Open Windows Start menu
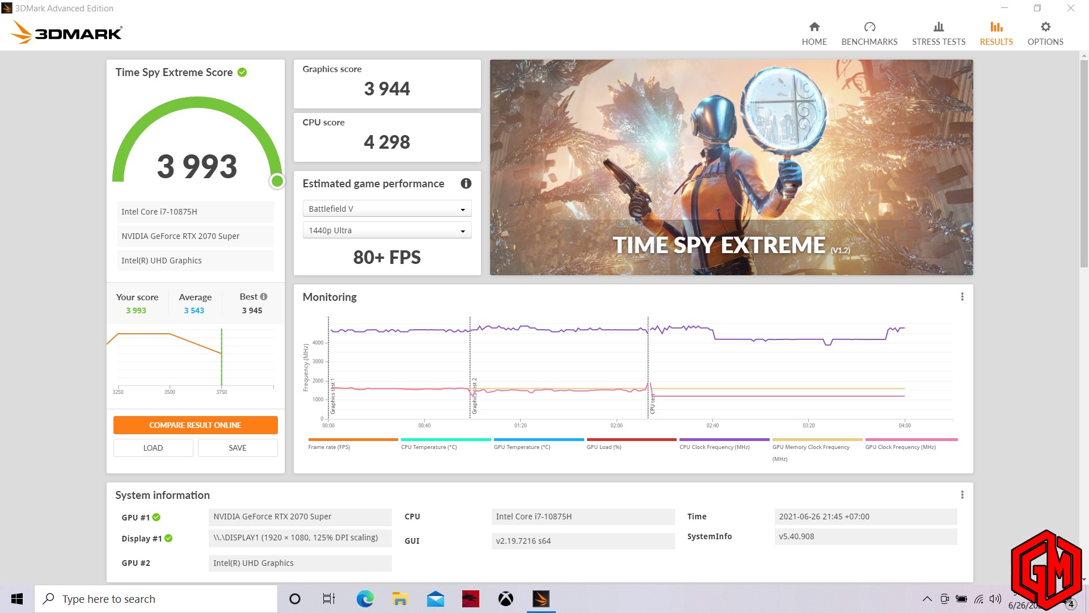Viewport: 1089px width, 613px height. coord(17,599)
